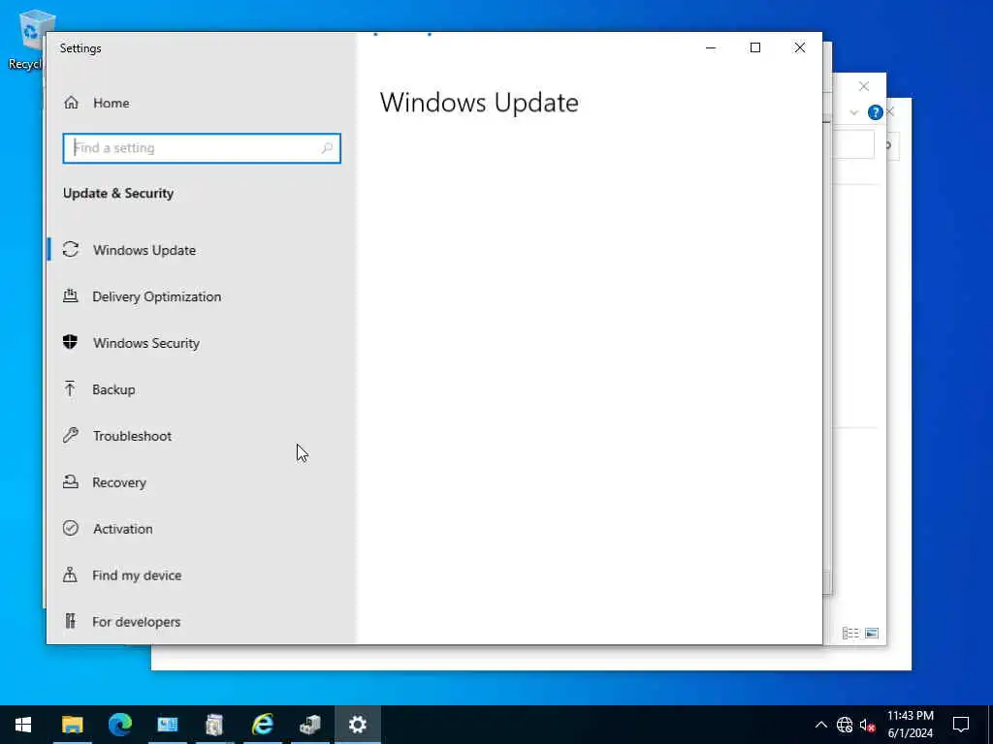
Task: Click the Activation checkmark icon
Action: [x=71, y=528]
